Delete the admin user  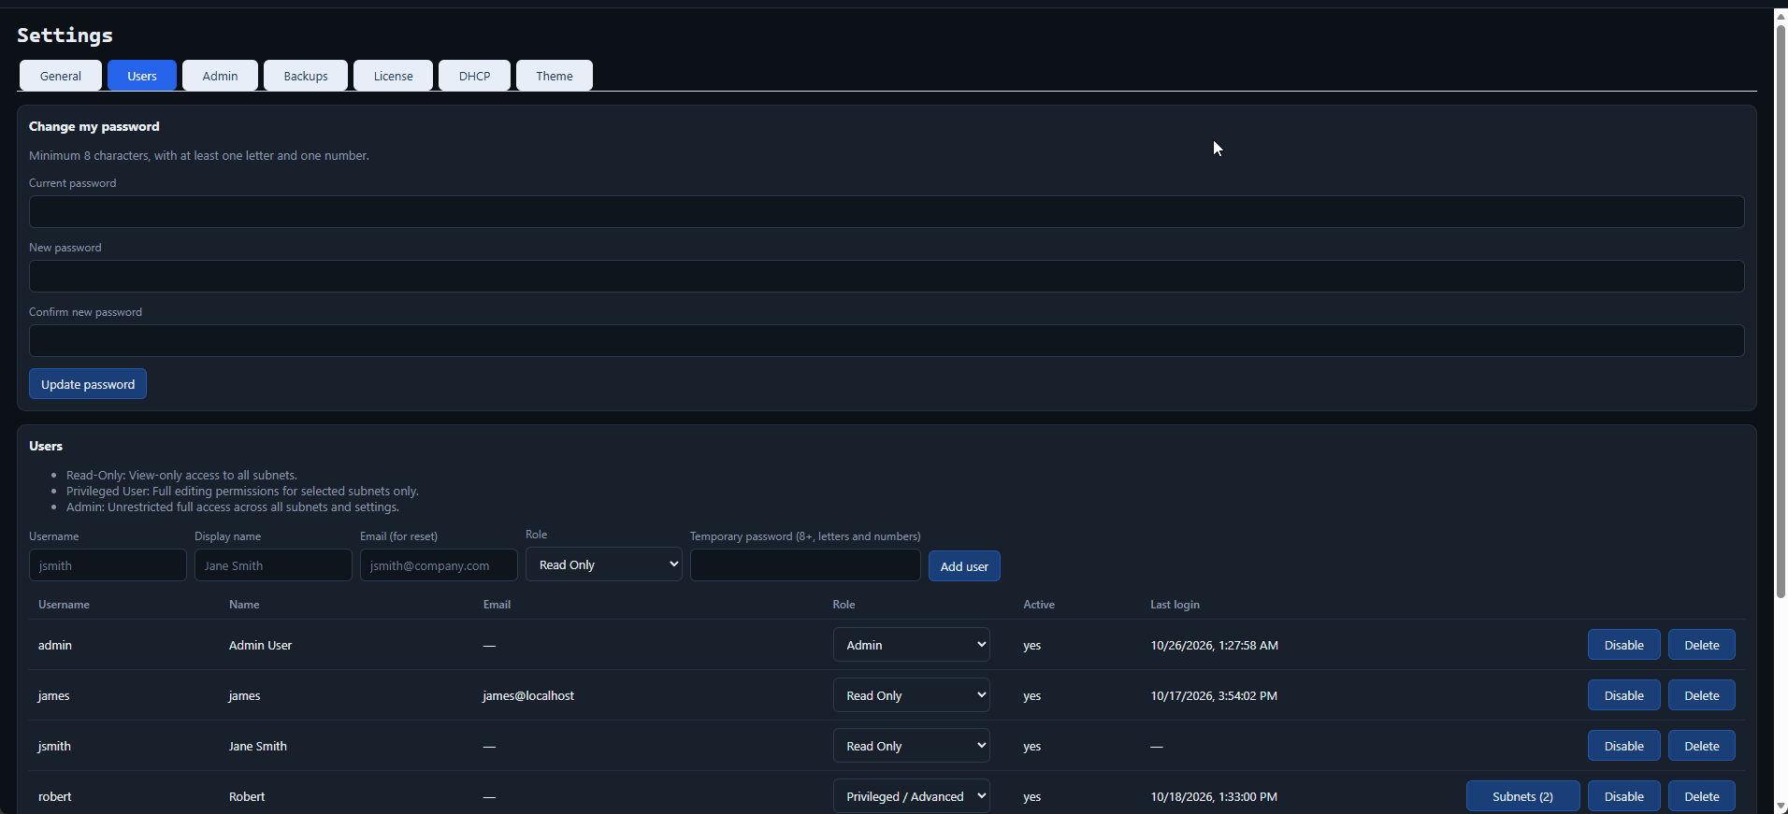point(1702,645)
